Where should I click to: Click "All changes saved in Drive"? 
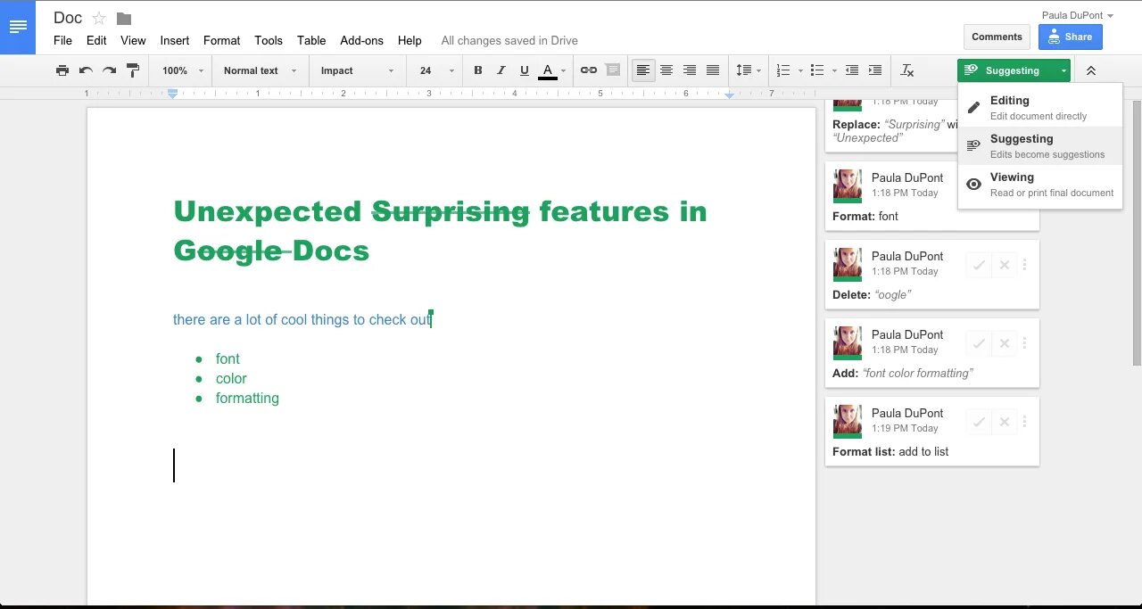click(509, 40)
